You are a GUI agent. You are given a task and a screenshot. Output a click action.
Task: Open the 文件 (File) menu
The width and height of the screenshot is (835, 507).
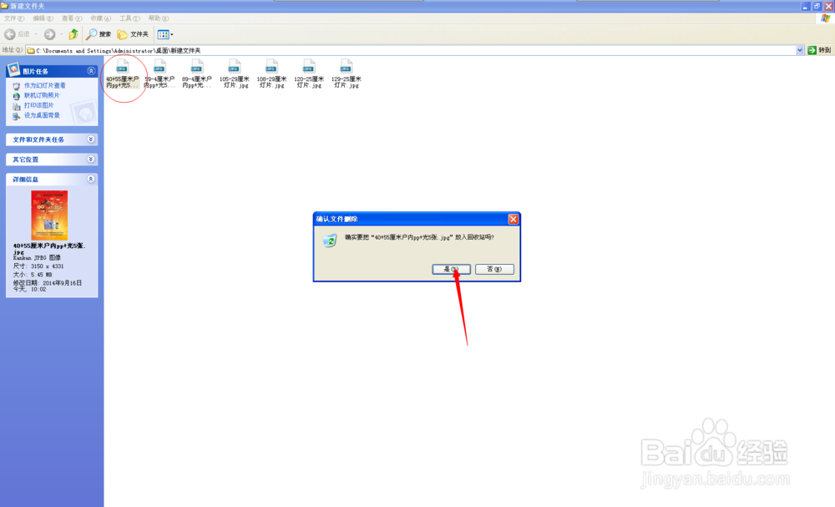(14, 18)
